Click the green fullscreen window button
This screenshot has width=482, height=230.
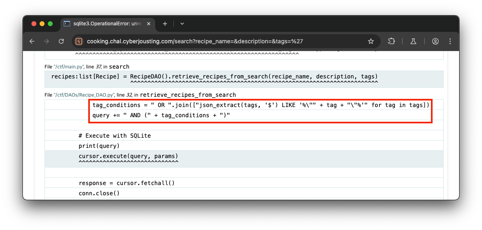pos(50,24)
